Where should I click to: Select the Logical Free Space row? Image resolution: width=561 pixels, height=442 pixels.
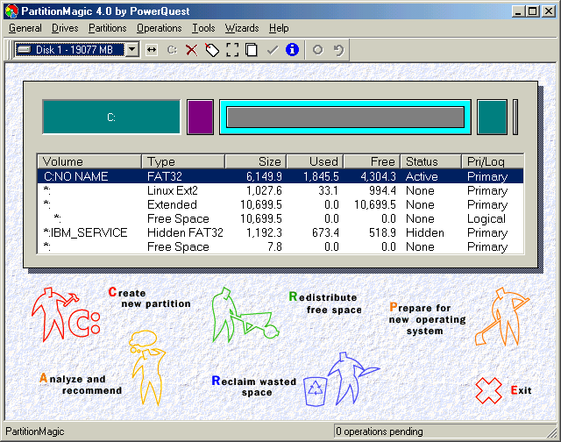coord(280,218)
